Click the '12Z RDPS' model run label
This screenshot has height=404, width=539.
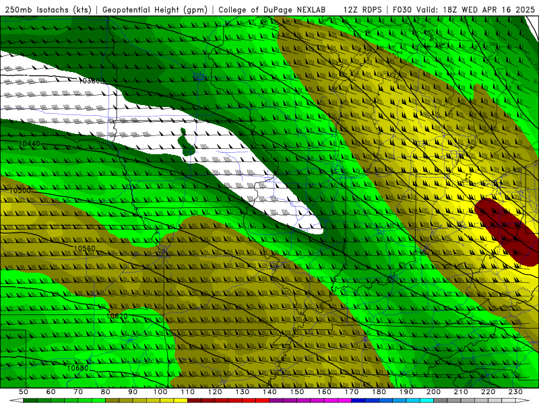(x=362, y=9)
